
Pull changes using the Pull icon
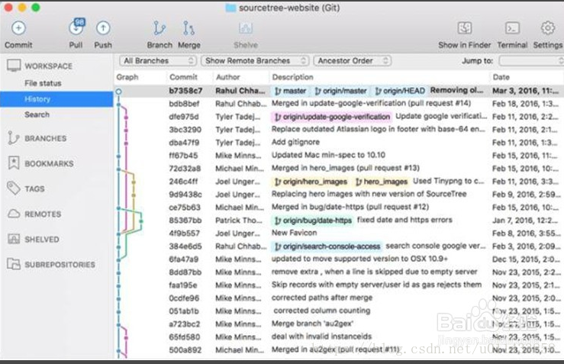[76, 27]
